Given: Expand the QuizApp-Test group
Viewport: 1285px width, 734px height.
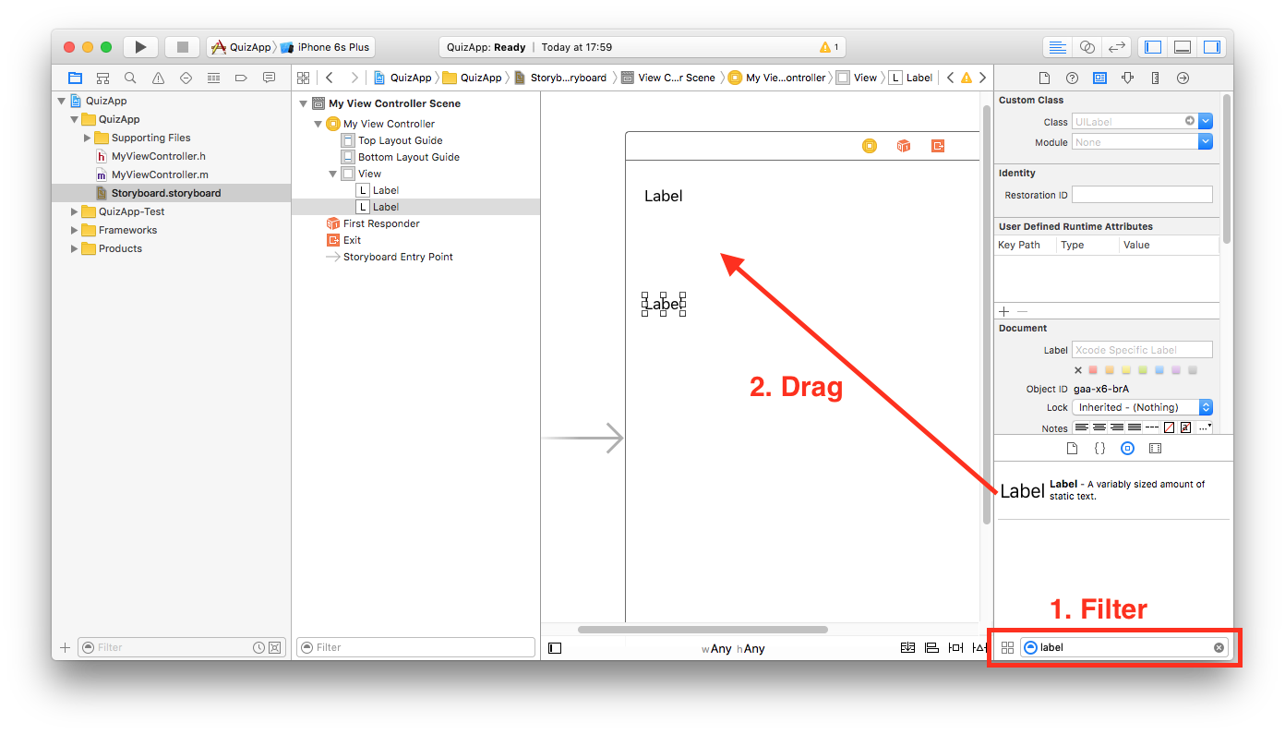Looking at the screenshot, I should pos(74,211).
